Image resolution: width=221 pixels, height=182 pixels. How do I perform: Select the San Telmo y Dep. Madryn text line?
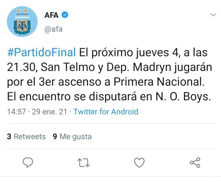pos(109,67)
